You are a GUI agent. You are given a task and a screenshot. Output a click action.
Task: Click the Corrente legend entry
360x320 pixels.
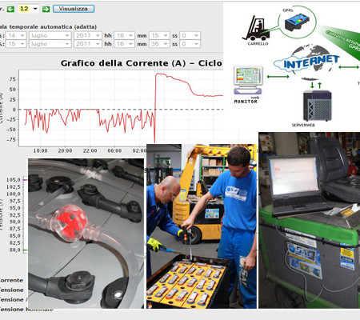(11, 280)
